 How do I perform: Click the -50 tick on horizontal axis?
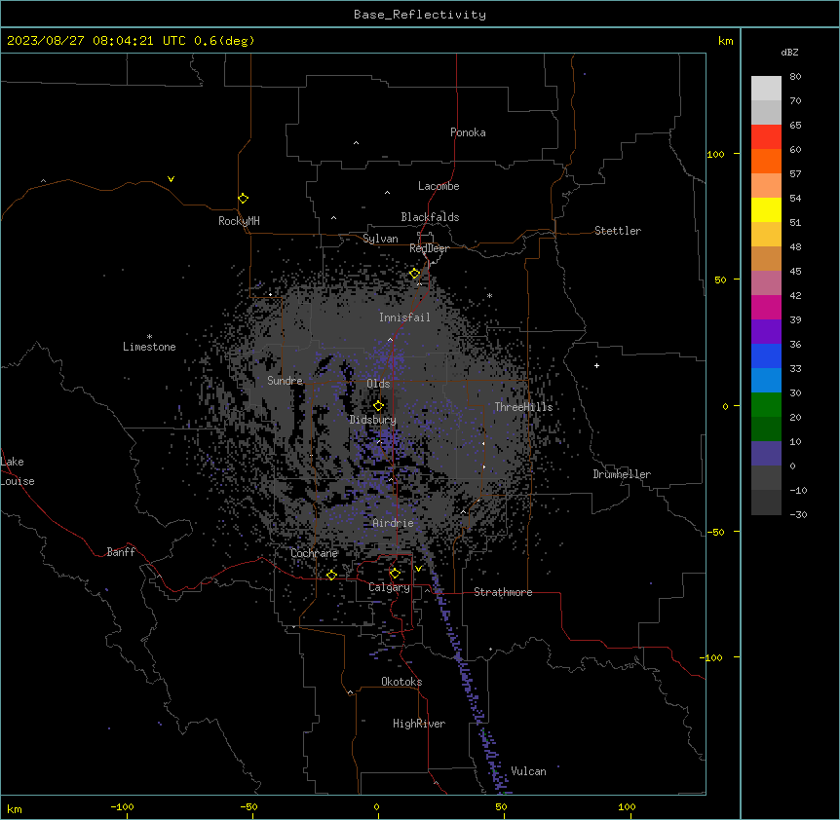coord(248,806)
